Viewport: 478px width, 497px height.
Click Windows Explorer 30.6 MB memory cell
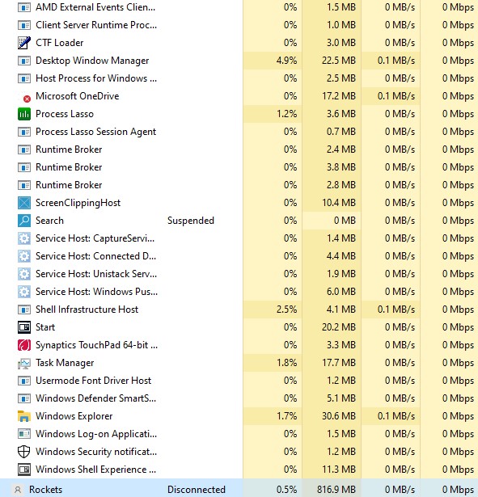tap(332, 416)
